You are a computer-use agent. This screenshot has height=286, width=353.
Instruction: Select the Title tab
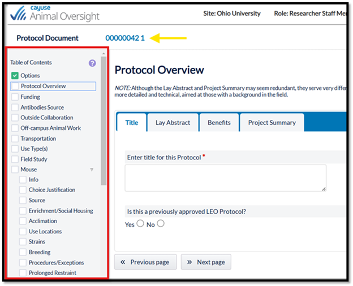coord(131,123)
